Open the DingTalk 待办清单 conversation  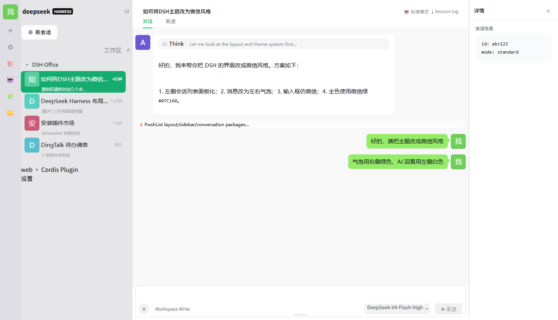click(x=73, y=148)
